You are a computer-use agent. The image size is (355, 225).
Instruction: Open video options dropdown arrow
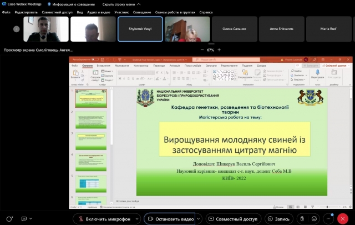(x=199, y=219)
